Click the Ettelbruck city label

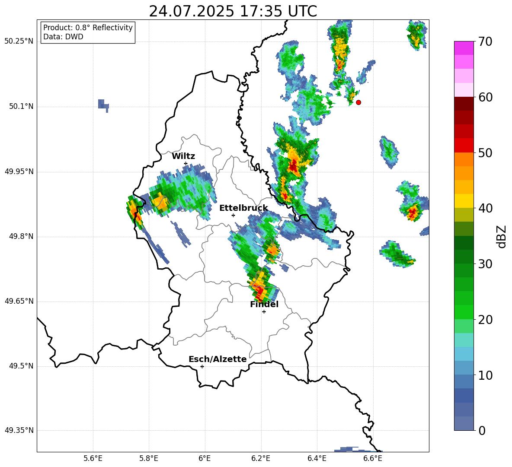coord(243,208)
